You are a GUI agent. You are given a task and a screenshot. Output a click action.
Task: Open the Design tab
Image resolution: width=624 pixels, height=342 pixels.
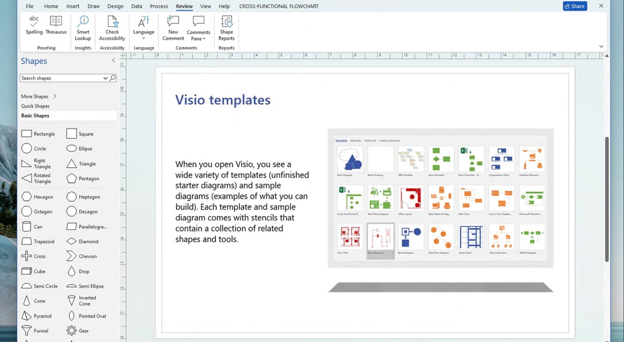(x=116, y=6)
